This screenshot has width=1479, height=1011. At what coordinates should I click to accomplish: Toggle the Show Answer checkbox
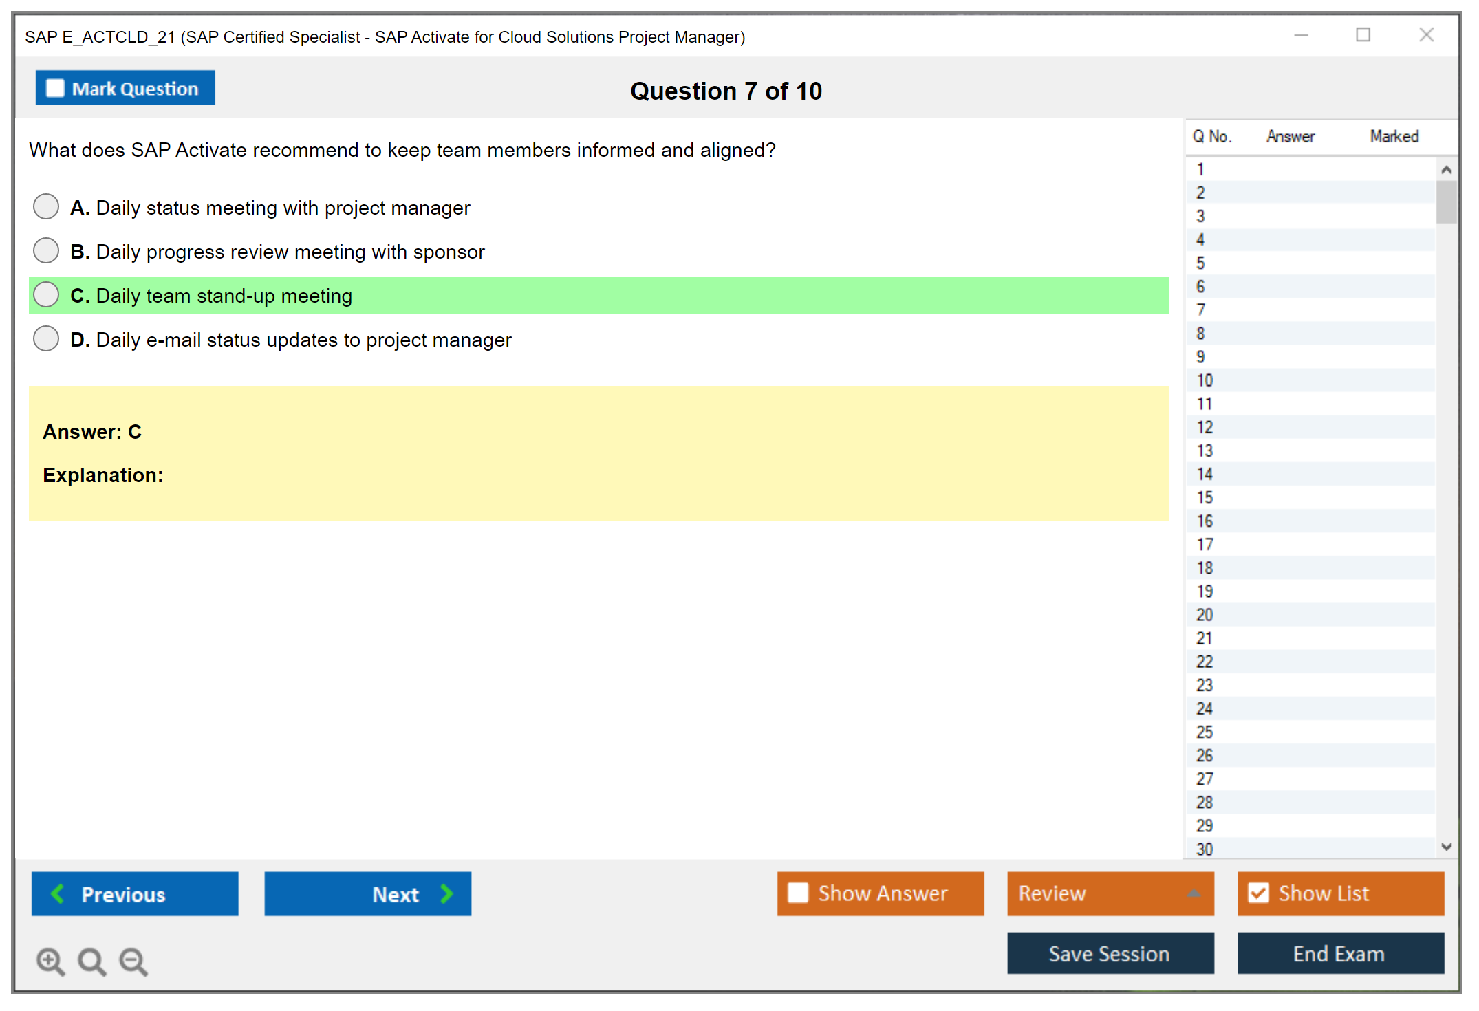pos(798,893)
